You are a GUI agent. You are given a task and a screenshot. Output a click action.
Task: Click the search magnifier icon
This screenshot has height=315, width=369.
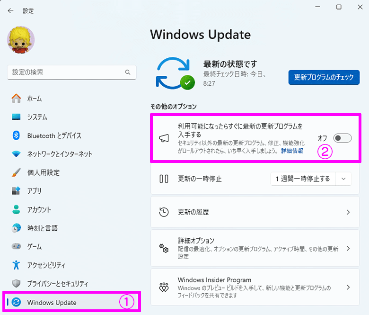pyautogui.click(x=128, y=72)
